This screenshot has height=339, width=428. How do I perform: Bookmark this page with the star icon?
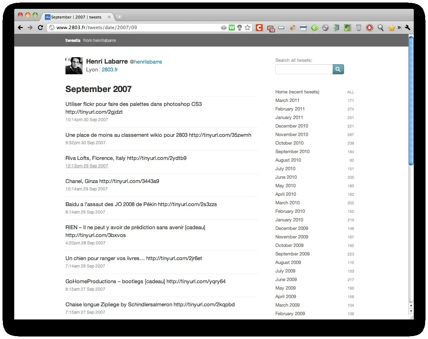[x=247, y=27]
